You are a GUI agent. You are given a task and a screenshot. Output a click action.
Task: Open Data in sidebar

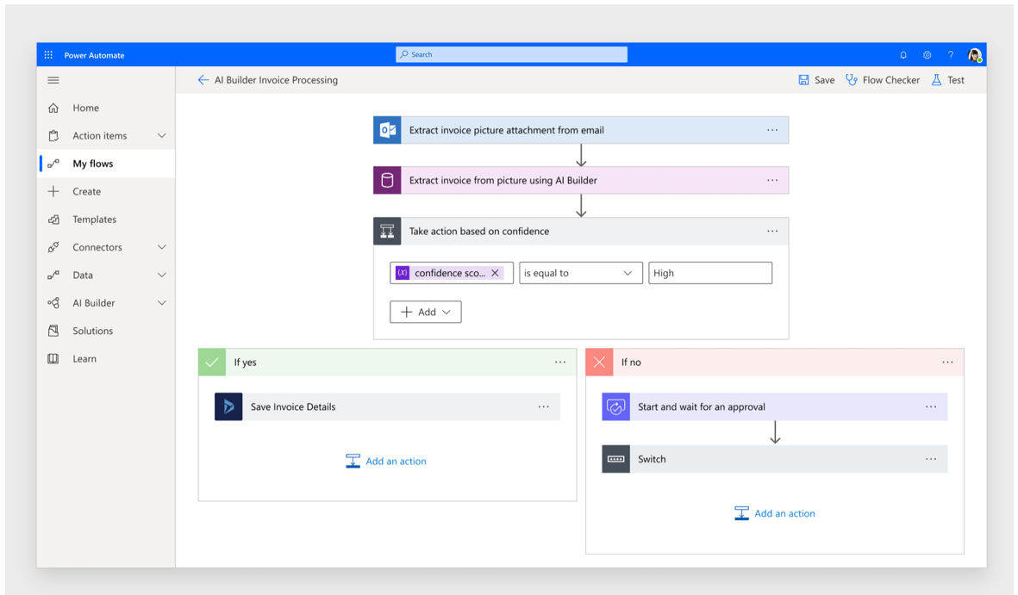pos(83,276)
